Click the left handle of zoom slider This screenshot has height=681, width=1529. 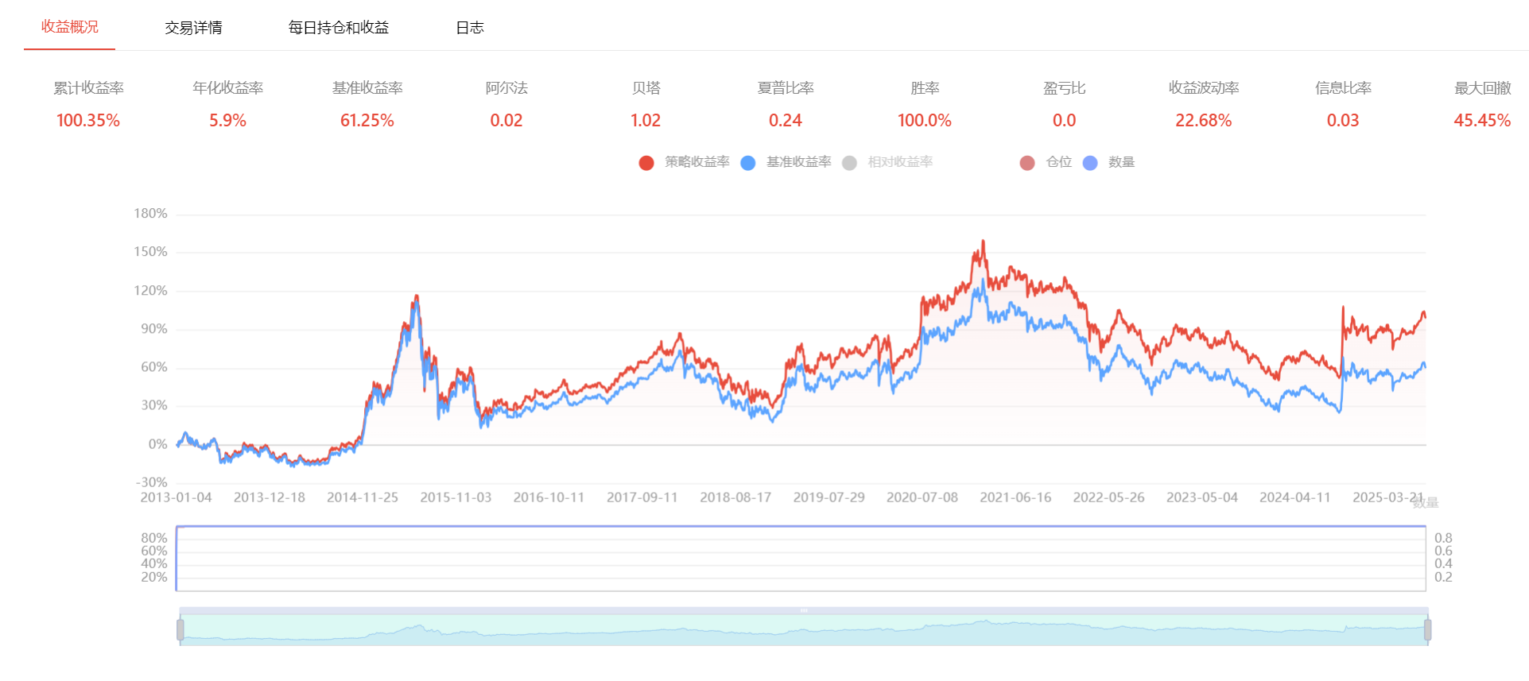point(180,630)
